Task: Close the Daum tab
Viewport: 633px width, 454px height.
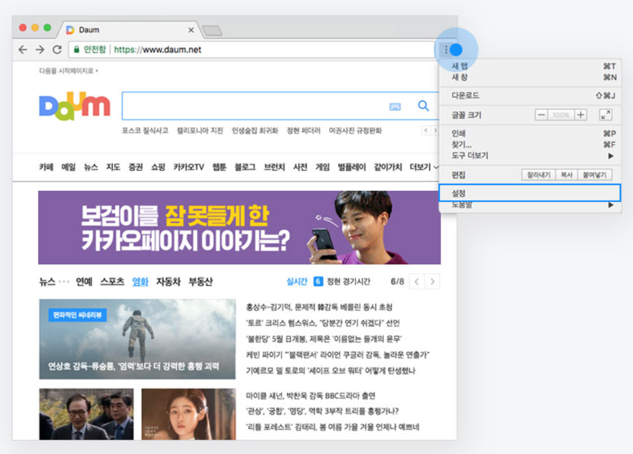Action: click(x=191, y=30)
